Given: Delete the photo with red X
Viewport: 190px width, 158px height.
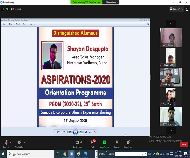Looking at the screenshot, I should [x=95, y=132].
